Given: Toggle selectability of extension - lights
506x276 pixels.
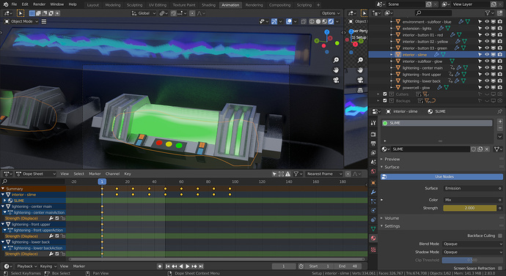Looking at the screenshot, I should click(480, 29).
